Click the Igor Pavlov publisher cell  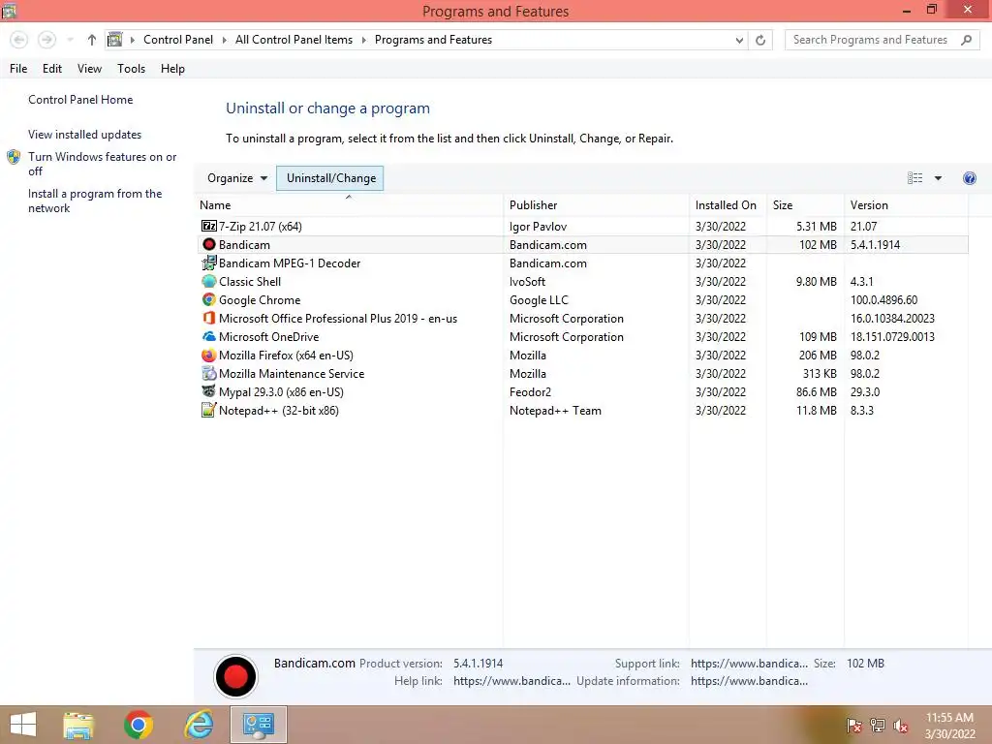[x=538, y=227]
